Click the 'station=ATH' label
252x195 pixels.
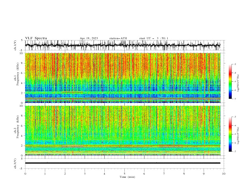coord(118,38)
